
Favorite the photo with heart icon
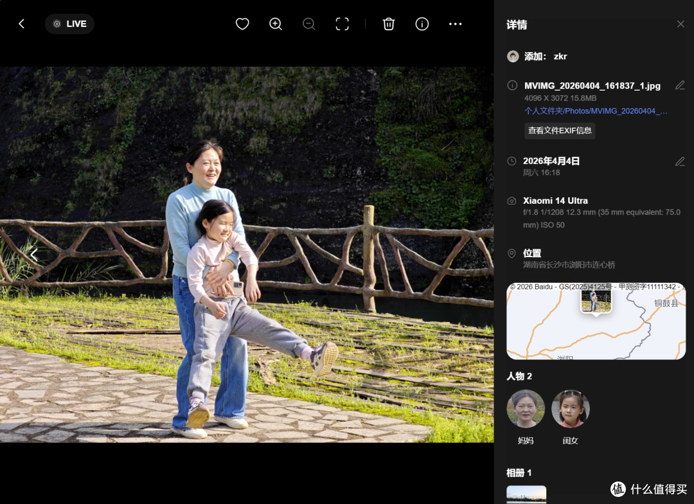coord(242,24)
